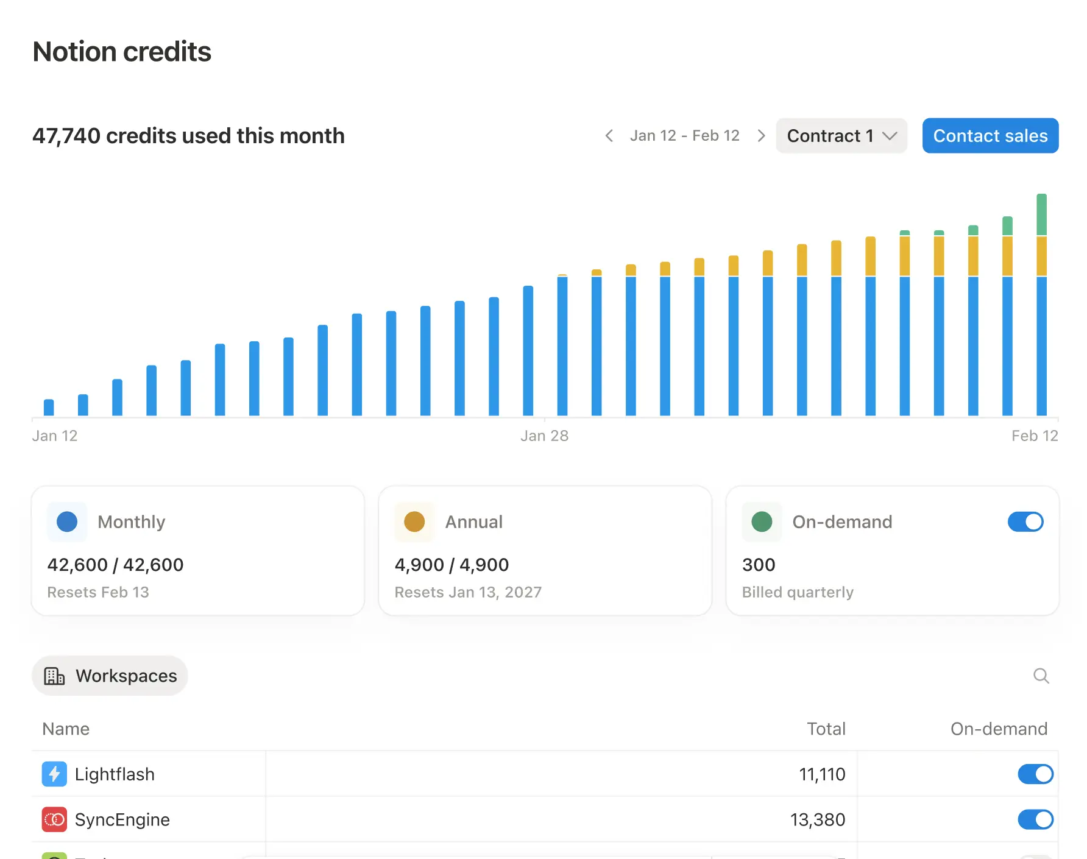This screenshot has height=859, width=1087.
Task: Click the green On-demand credits dot
Action: pyautogui.click(x=762, y=521)
